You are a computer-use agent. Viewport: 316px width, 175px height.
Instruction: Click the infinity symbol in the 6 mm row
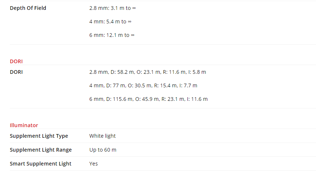coord(133,35)
